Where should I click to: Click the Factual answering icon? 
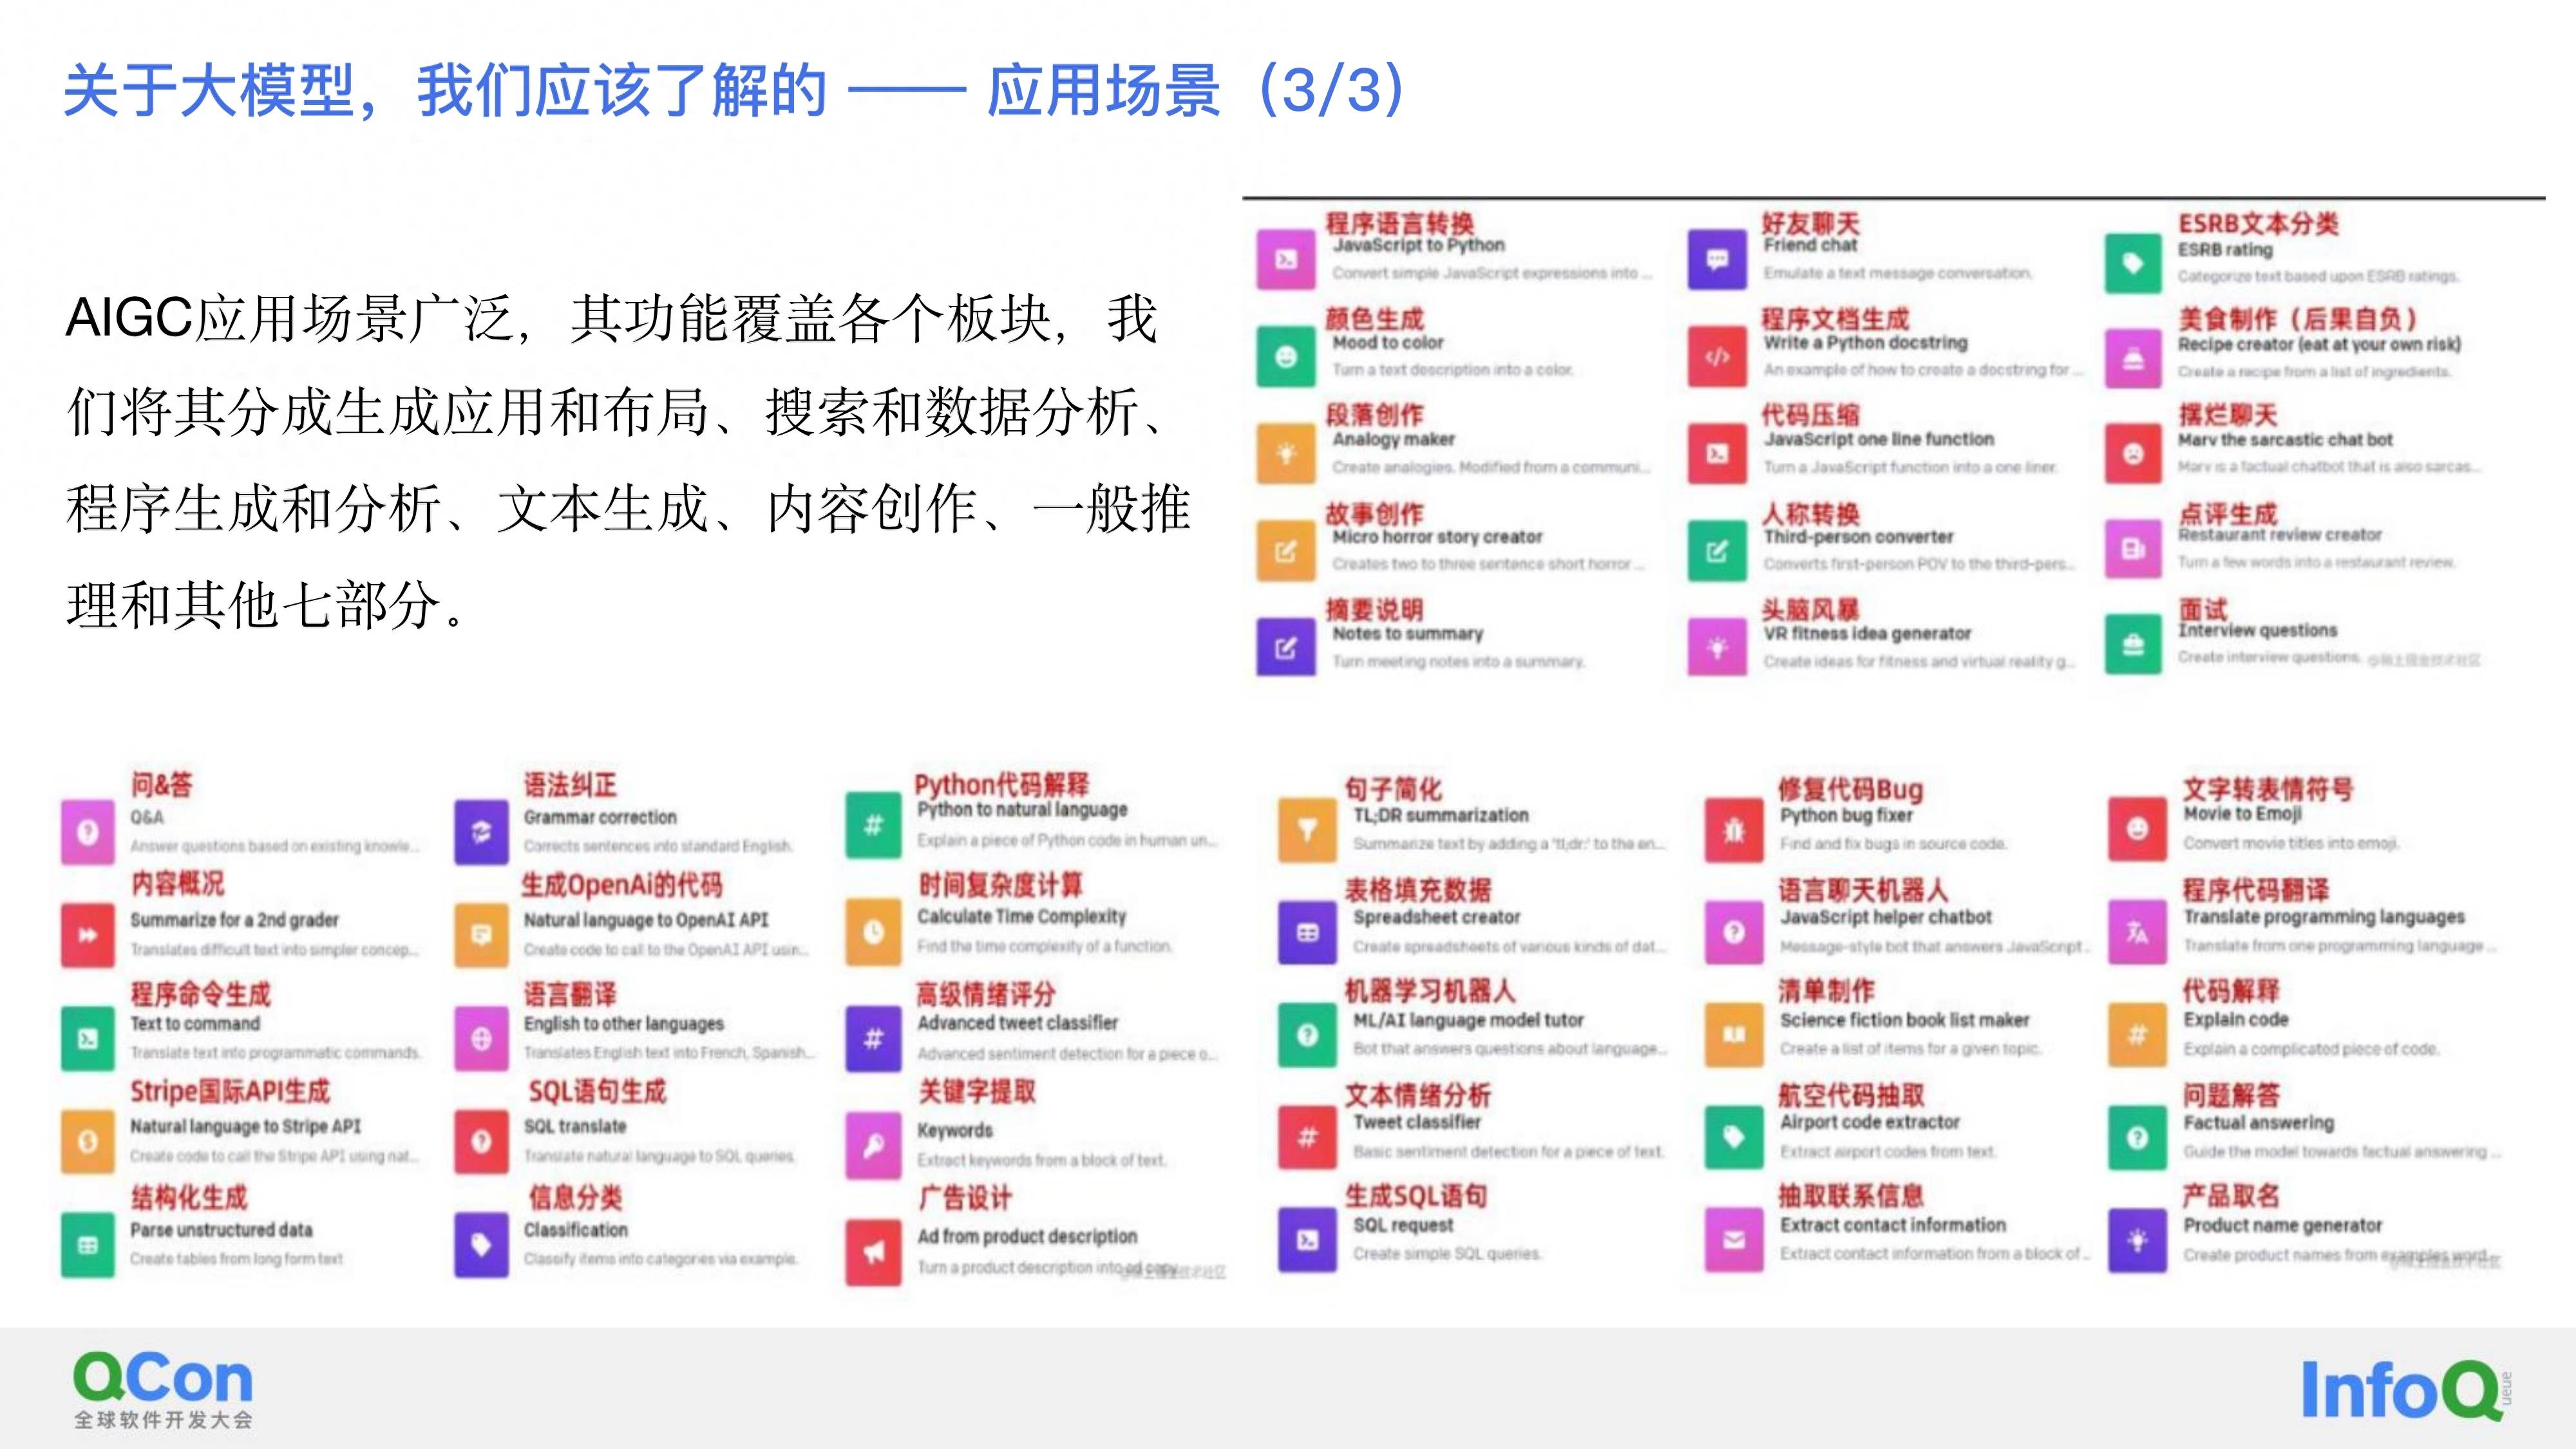[x=2137, y=1137]
